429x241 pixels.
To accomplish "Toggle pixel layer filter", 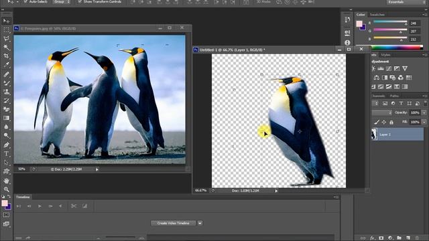I will pos(385,103).
